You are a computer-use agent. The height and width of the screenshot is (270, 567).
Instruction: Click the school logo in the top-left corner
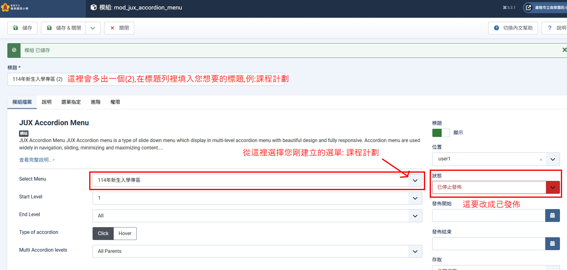pos(15,7)
